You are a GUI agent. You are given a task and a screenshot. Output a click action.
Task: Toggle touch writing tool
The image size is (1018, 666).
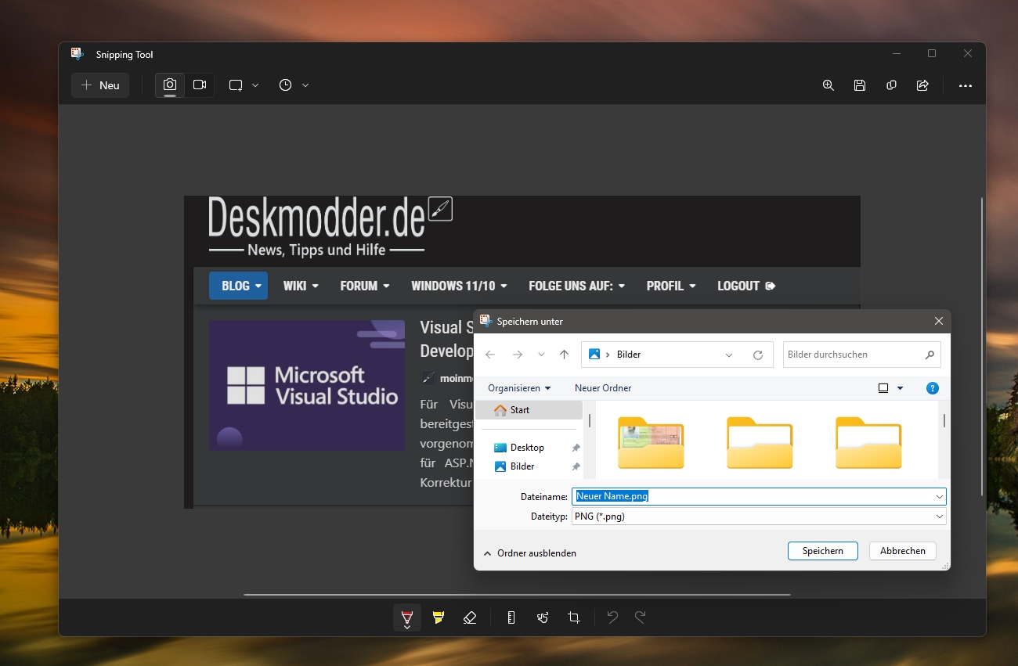point(543,617)
